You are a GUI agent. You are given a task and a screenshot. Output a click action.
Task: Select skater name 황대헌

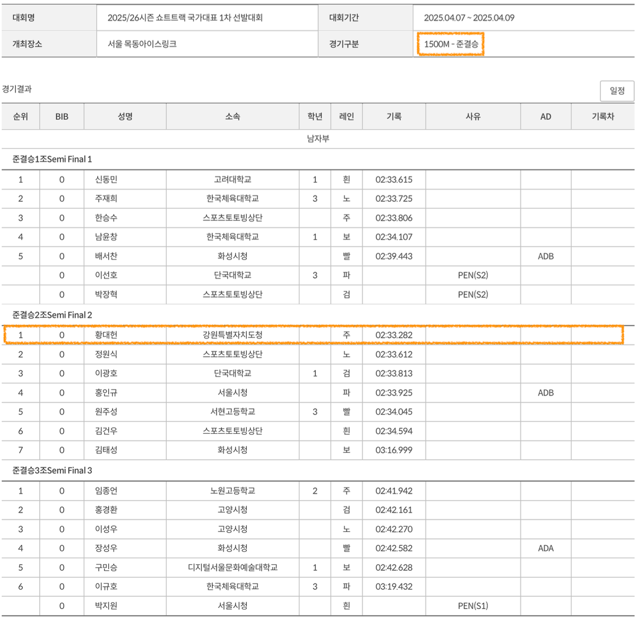[x=106, y=335]
